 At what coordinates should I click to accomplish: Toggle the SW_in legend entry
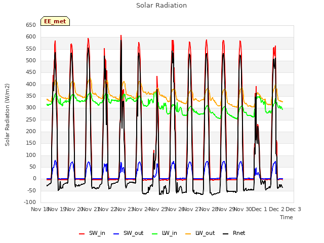coord(92,233)
